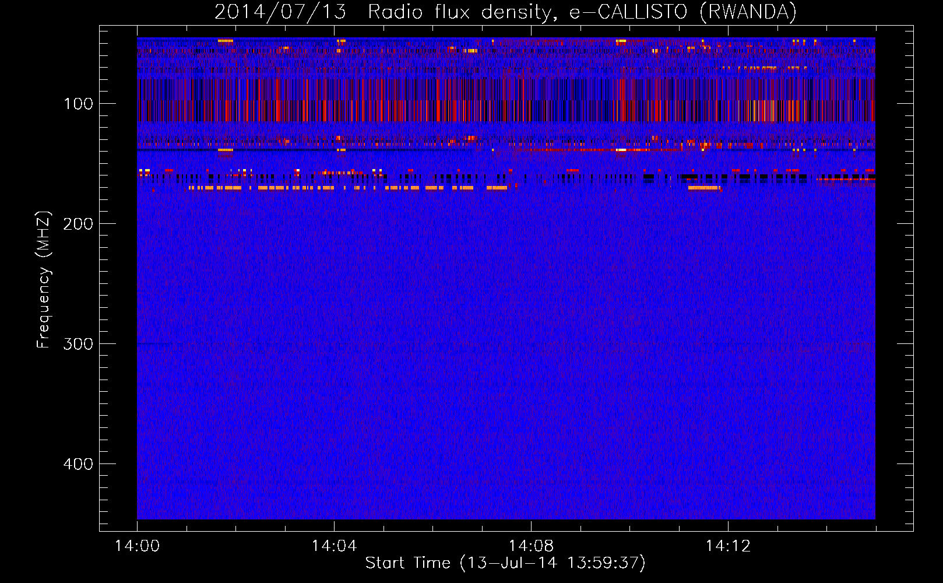Select the '400' frequency axis label
The width and height of the screenshot is (943, 583).
78,464
